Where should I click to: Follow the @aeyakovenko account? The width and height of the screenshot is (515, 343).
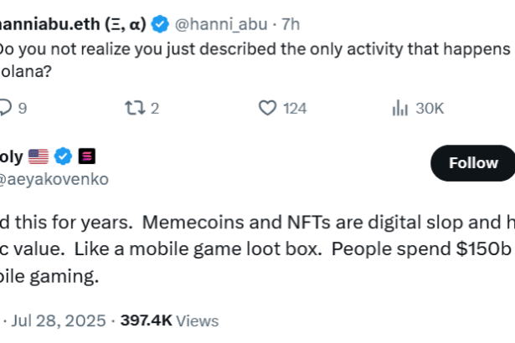pos(473,163)
